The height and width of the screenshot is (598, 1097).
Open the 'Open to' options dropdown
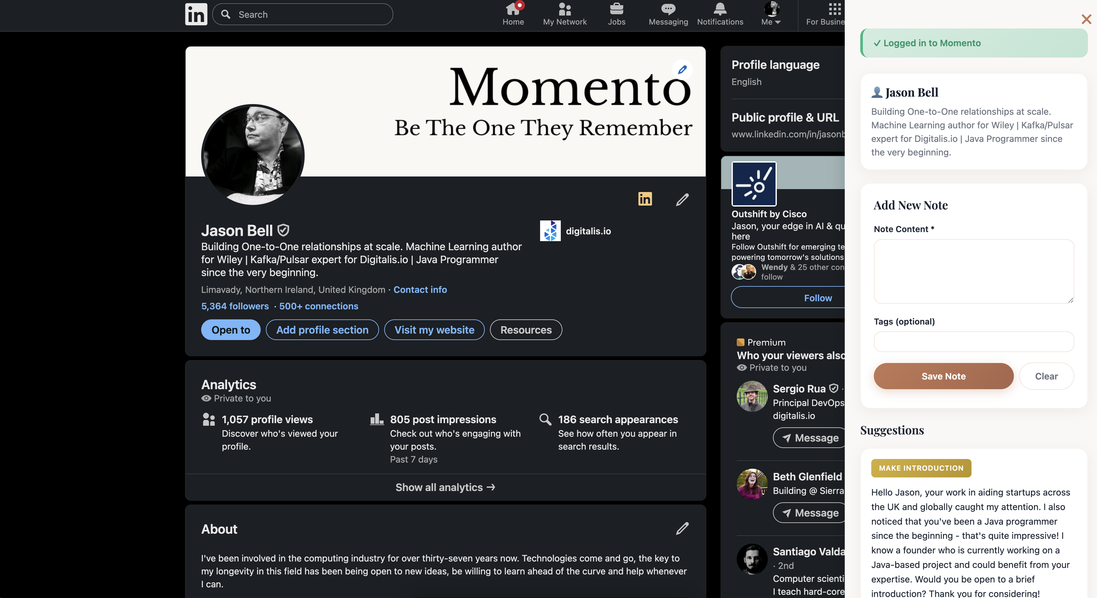coord(230,330)
